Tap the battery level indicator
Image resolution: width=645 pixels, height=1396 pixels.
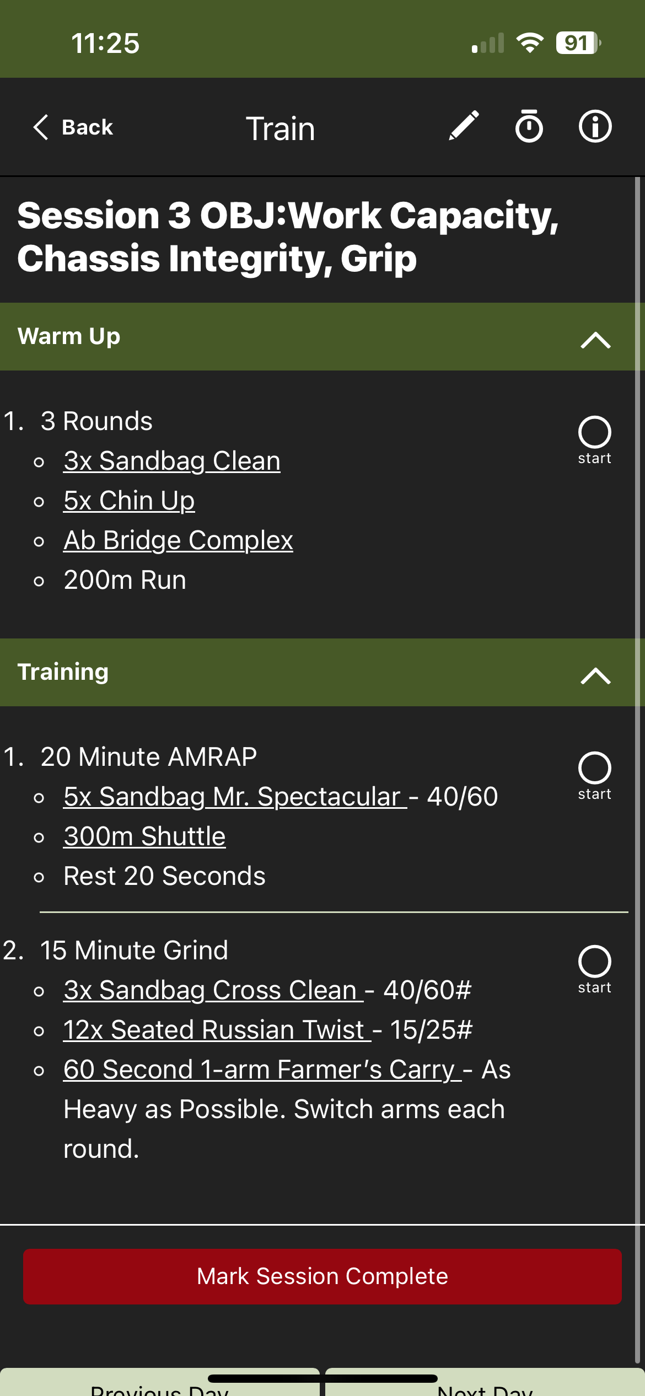[x=578, y=43]
